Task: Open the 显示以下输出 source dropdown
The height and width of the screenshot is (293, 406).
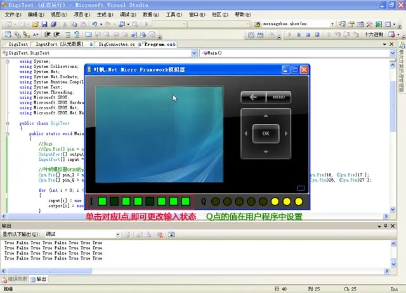Action: (118, 235)
